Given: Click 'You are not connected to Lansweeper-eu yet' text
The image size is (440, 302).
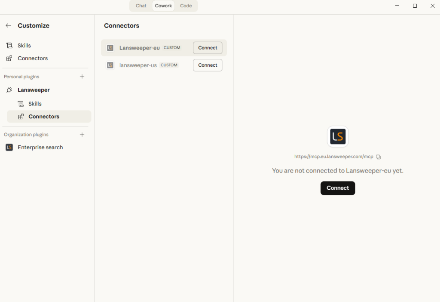Looking at the screenshot, I should (338, 170).
